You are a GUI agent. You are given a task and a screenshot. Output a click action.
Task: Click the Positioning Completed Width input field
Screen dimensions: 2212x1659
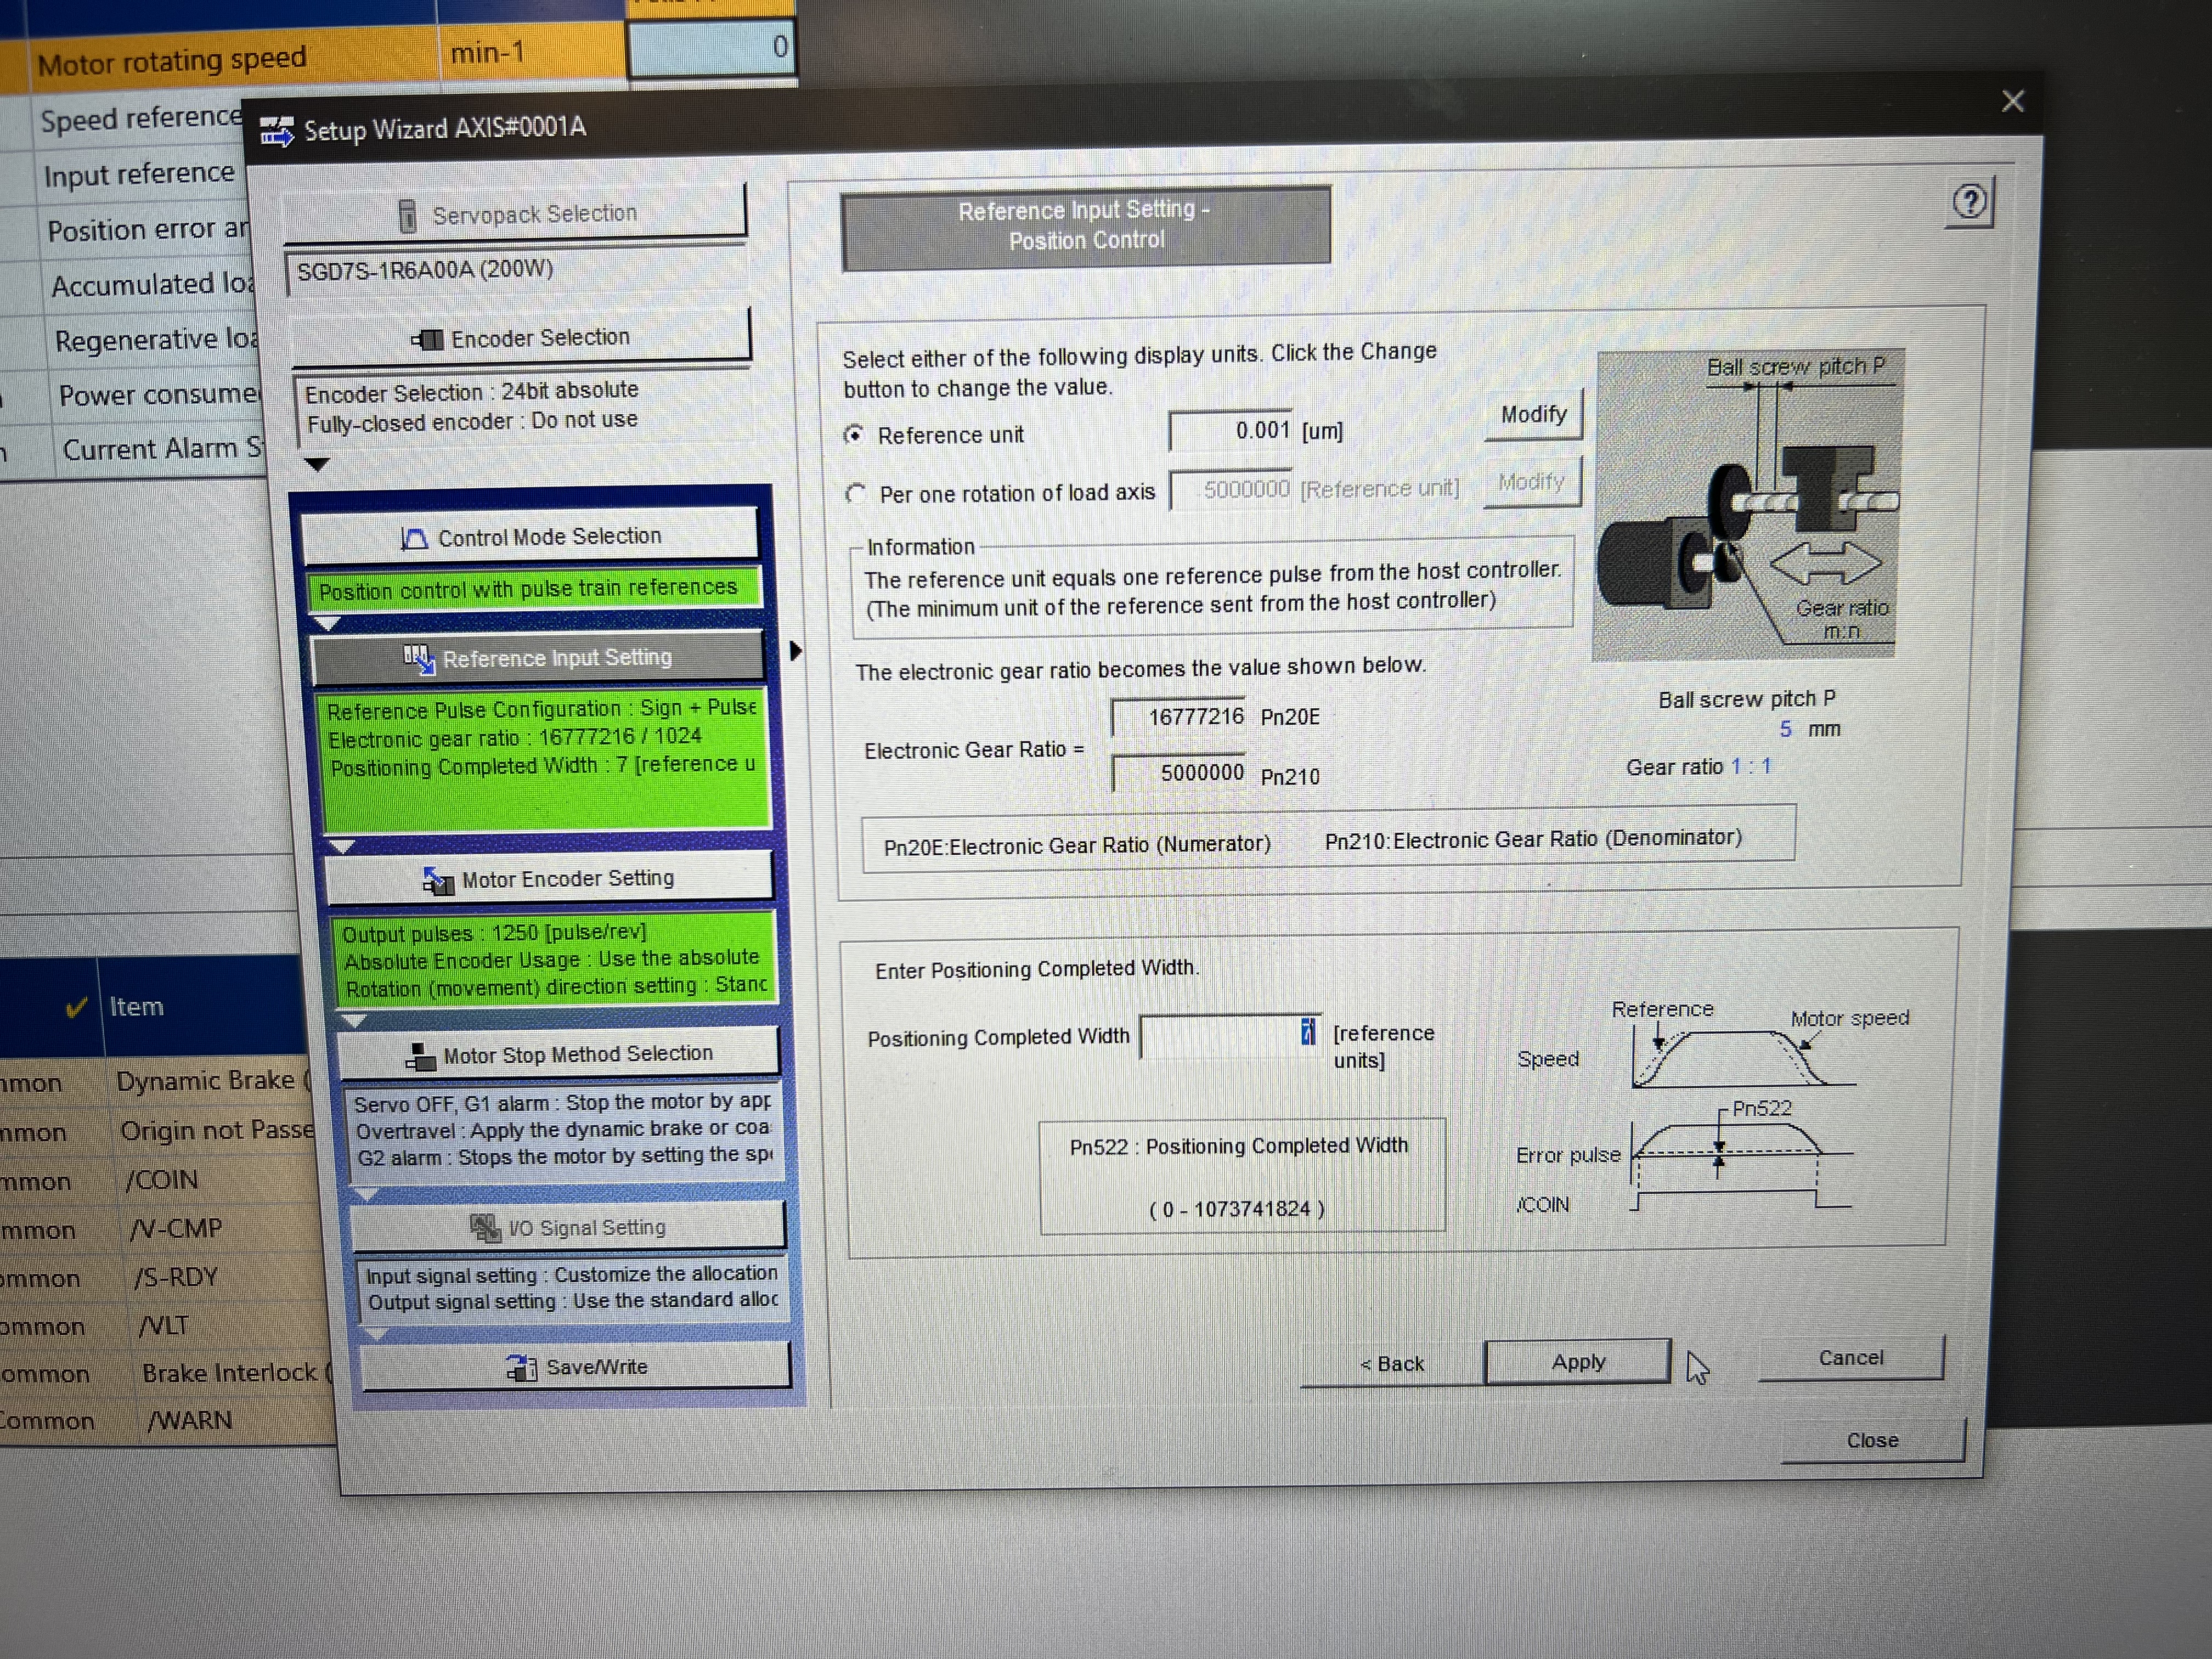pyautogui.click(x=1225, y=1036)
